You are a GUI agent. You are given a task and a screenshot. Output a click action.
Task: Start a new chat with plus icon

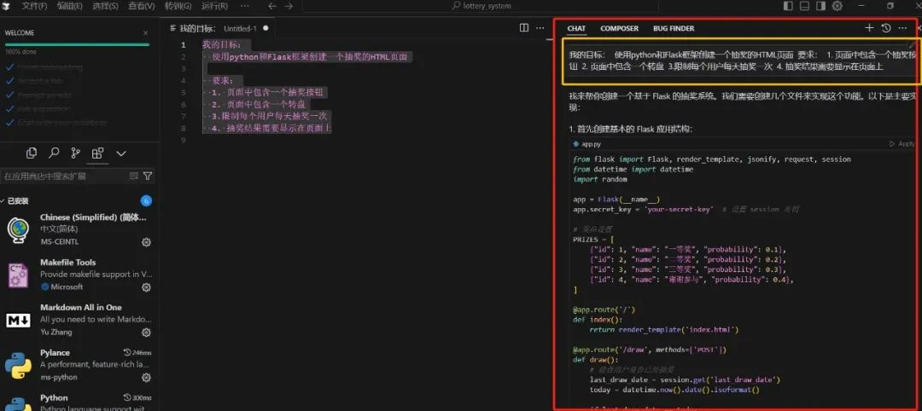[869, 27]
